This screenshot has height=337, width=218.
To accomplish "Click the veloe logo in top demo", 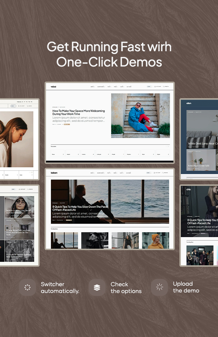I will pos(54,86).
